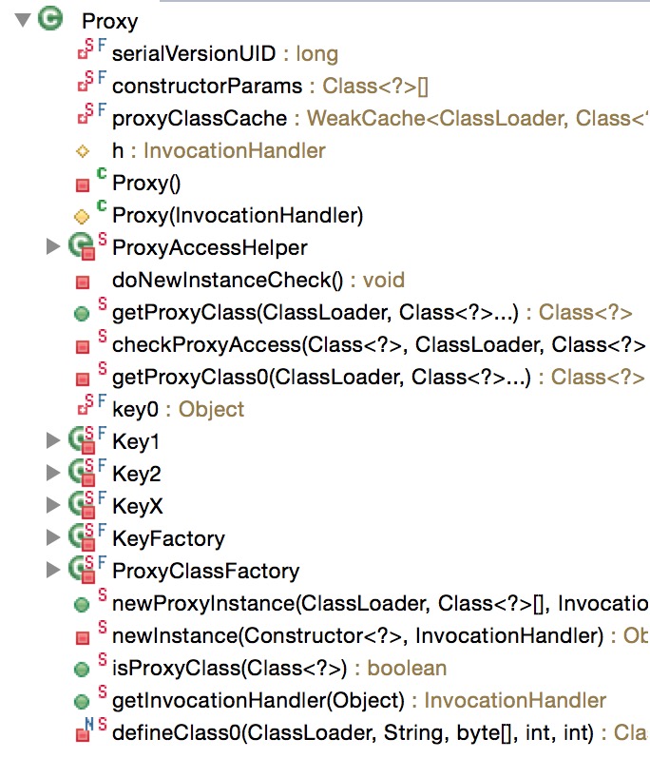The image size is (650, 778).
Task: Expand the ProxyClassFactory inner class
Action: click(52, 570)
